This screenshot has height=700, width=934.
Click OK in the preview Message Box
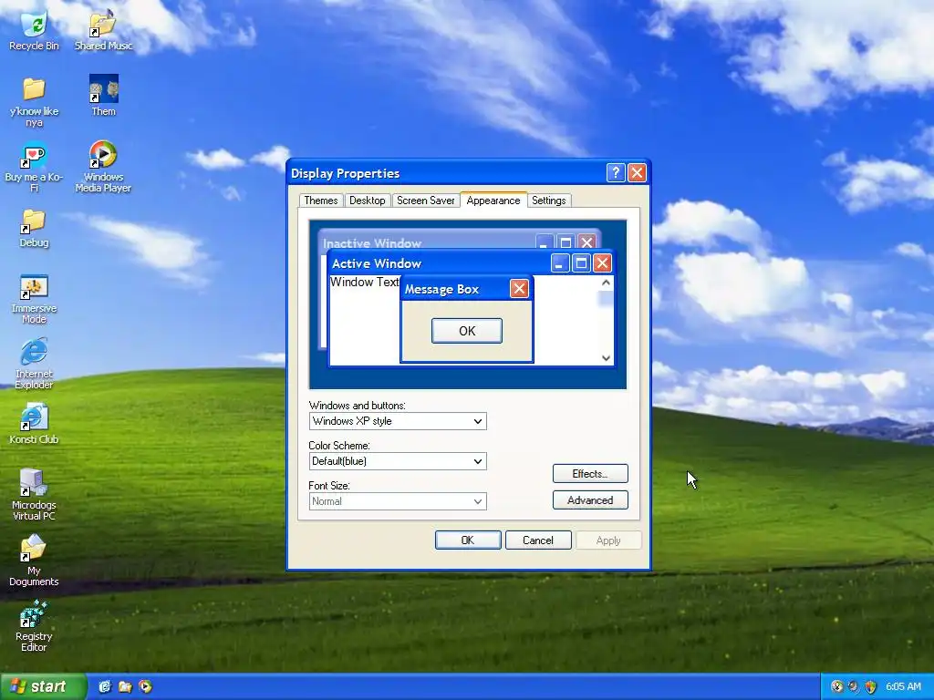(x=467, y=330)
